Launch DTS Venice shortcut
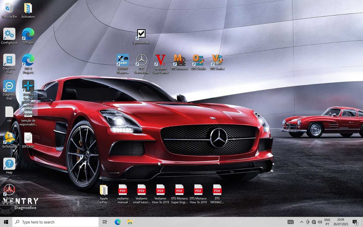This screenshot has width=363, height=227. (217, 62)
